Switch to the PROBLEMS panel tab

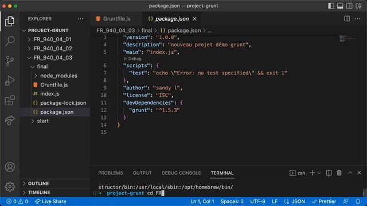pyautogui.click(x=111, y=173)
